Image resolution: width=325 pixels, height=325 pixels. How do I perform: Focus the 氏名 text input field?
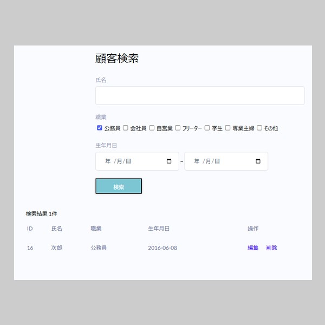tap(199, 95)
